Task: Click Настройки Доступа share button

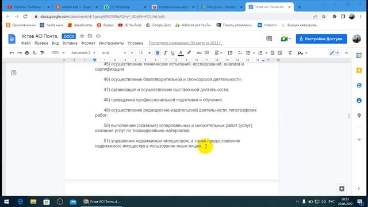Action: coord(321,39)
